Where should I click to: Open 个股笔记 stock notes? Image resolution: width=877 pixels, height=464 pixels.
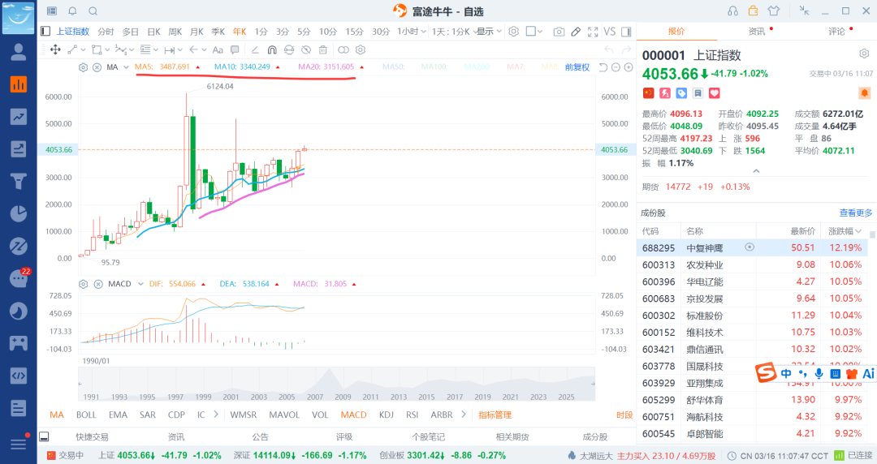pyautogui.click(x=429, y=437)
